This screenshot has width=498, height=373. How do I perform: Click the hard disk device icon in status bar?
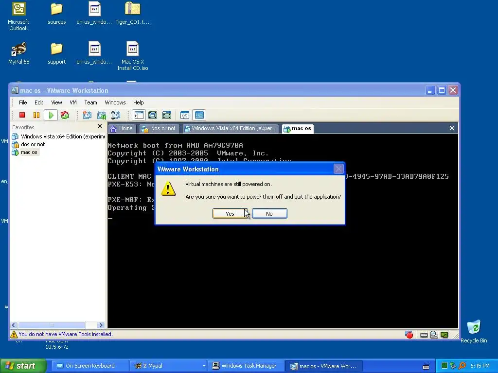click(424, 335)
